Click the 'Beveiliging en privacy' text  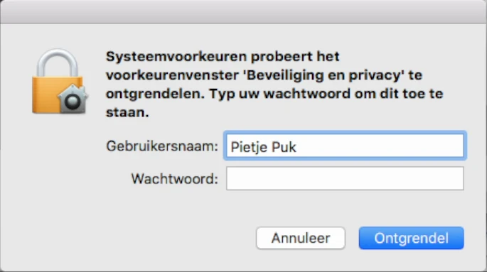tap(321, 76)
